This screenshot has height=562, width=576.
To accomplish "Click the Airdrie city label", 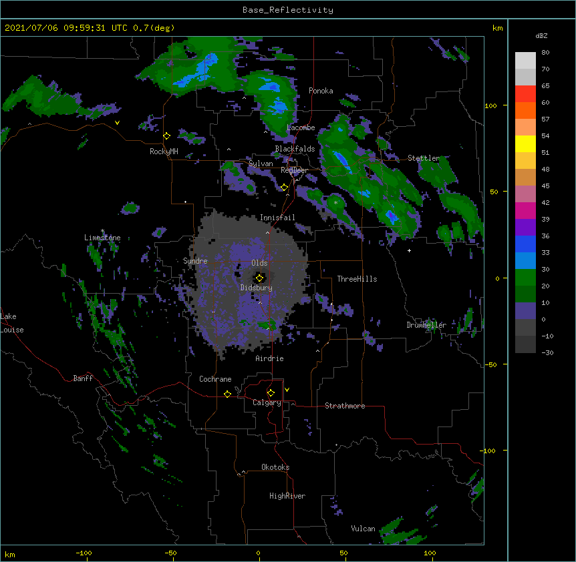I will click(x=270, y=358).
